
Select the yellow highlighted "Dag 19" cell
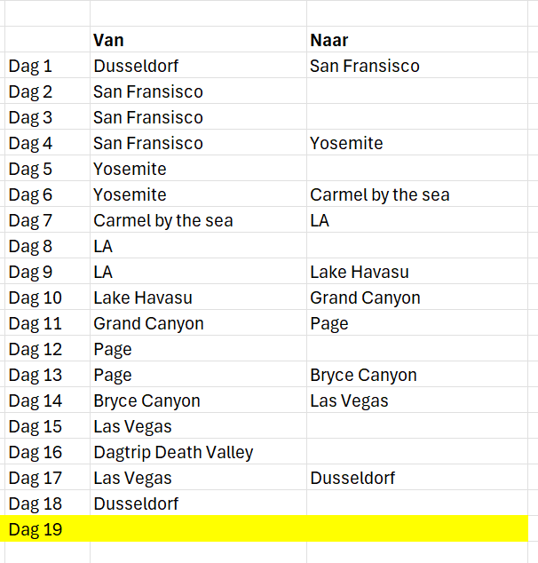[x=36, y=529]
